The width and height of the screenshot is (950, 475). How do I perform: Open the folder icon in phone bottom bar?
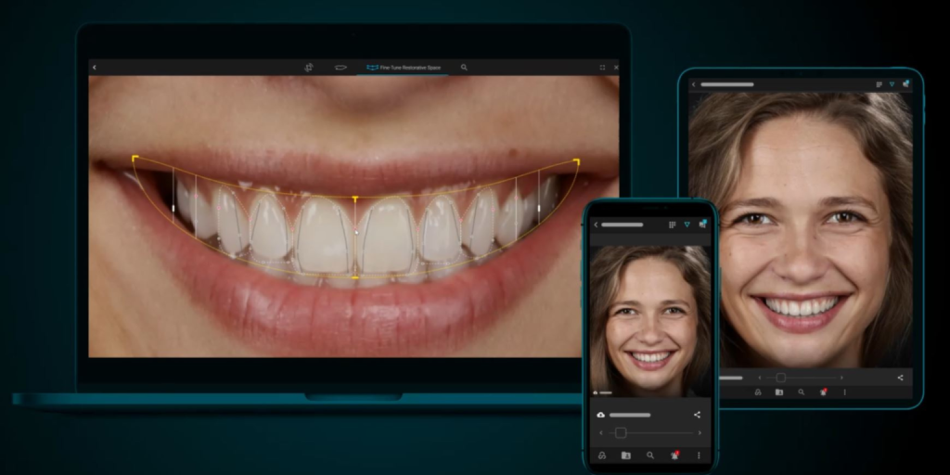coord(625,456)
